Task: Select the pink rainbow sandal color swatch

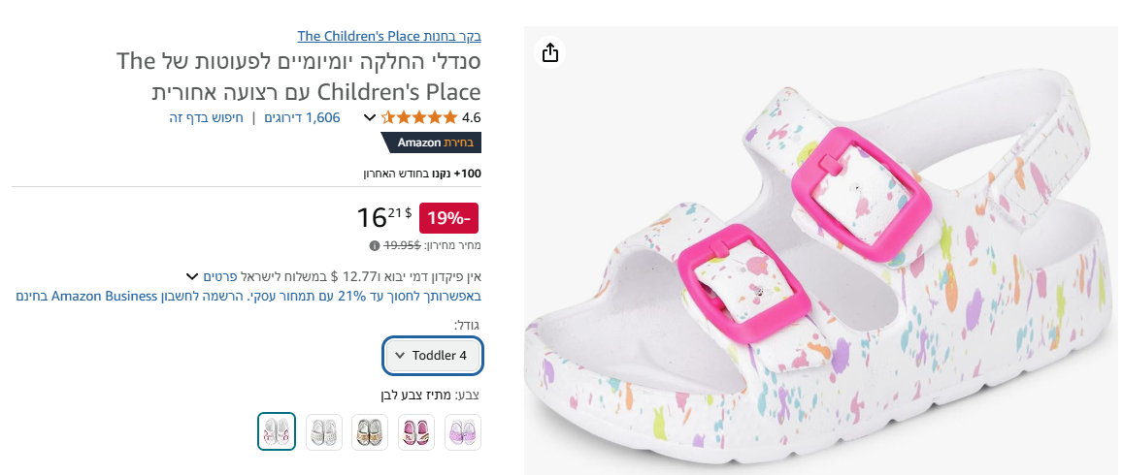Action: (x=418, y=431)
